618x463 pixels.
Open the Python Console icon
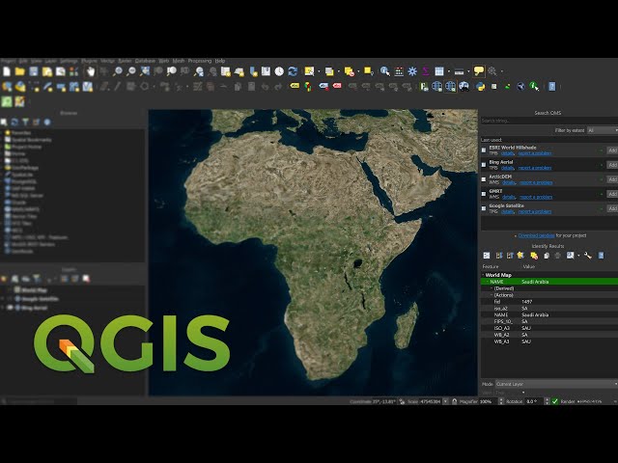[481, 86]
